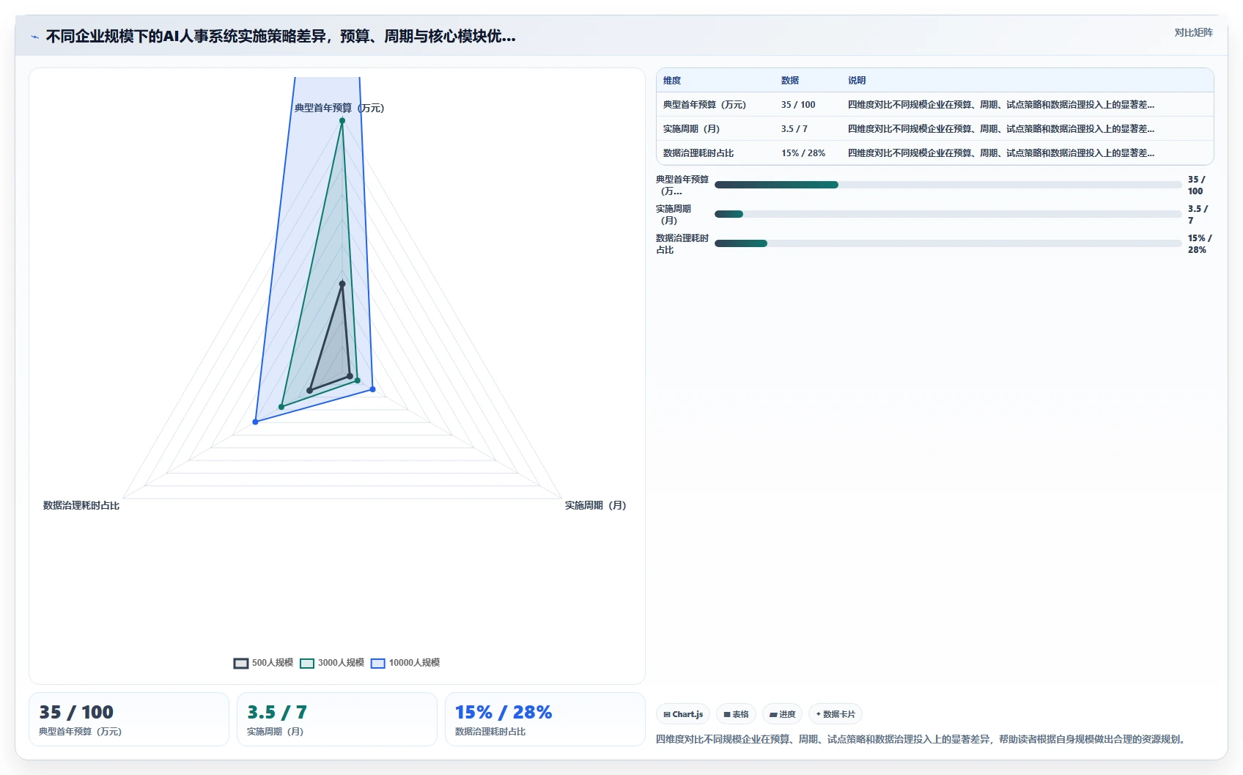Click the small icon left of the title
Screen dimensions: 1243x775
(x=34, y=37)
